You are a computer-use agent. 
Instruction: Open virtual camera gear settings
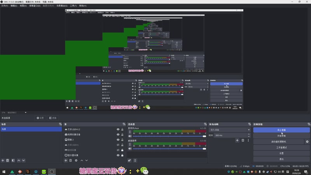pyautogui.click(x=307, y=142)
